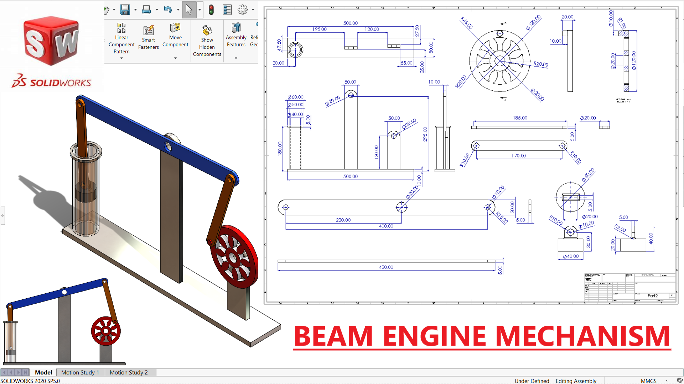Viewport: 684px width, 384px height.
Task: Click the Rebuild traffic light icon
Action: click(211, 10)
